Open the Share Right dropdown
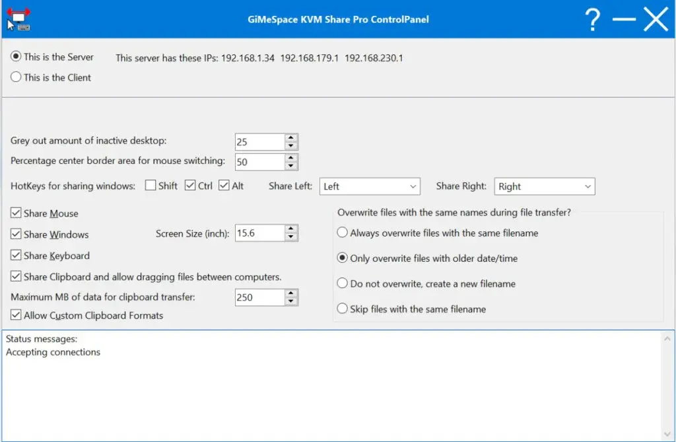 click(x=545, y=186)
